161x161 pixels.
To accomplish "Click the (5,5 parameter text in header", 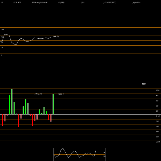I will pyautogui.click(x=83, y=3).
